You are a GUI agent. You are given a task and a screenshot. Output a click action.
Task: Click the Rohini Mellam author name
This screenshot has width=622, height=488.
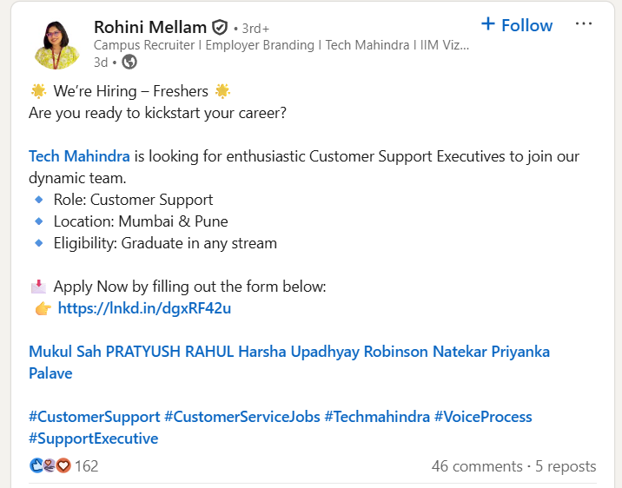[x=150, y=27]
